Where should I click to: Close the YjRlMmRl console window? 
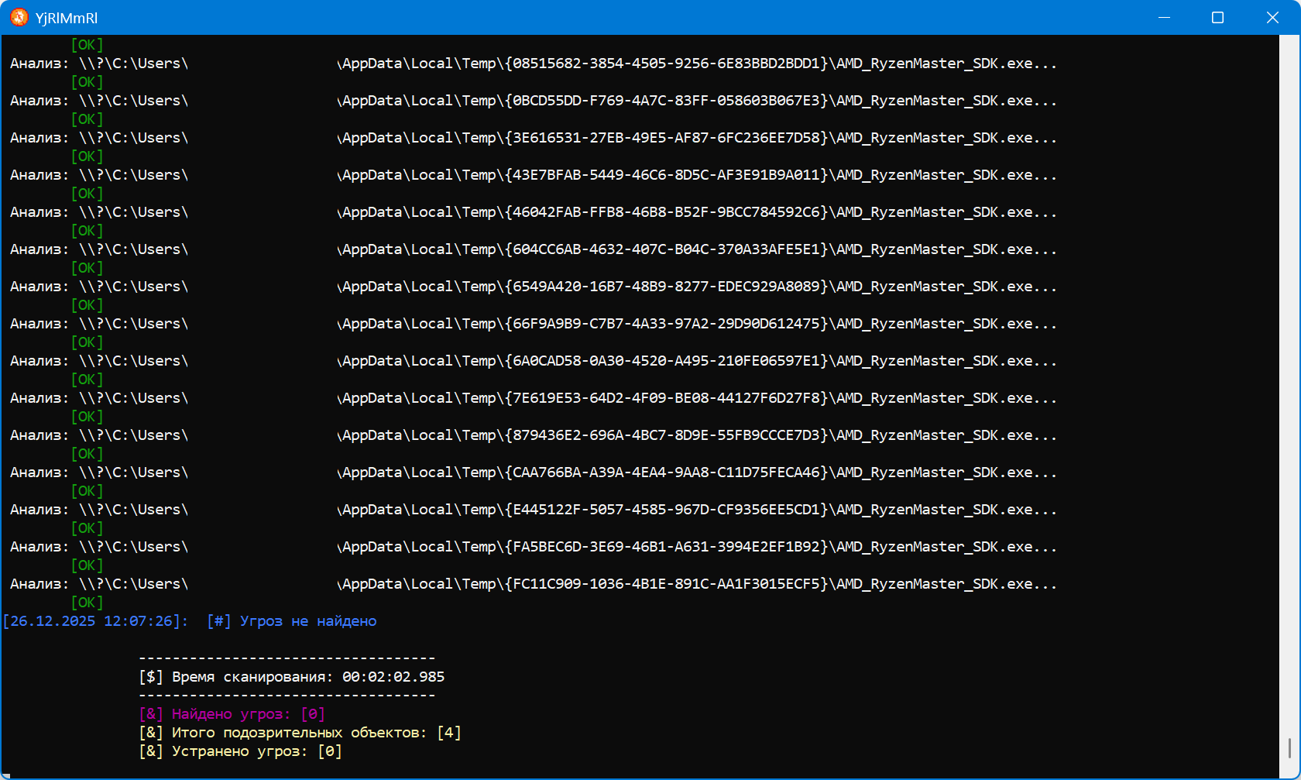pos(1272,17)
